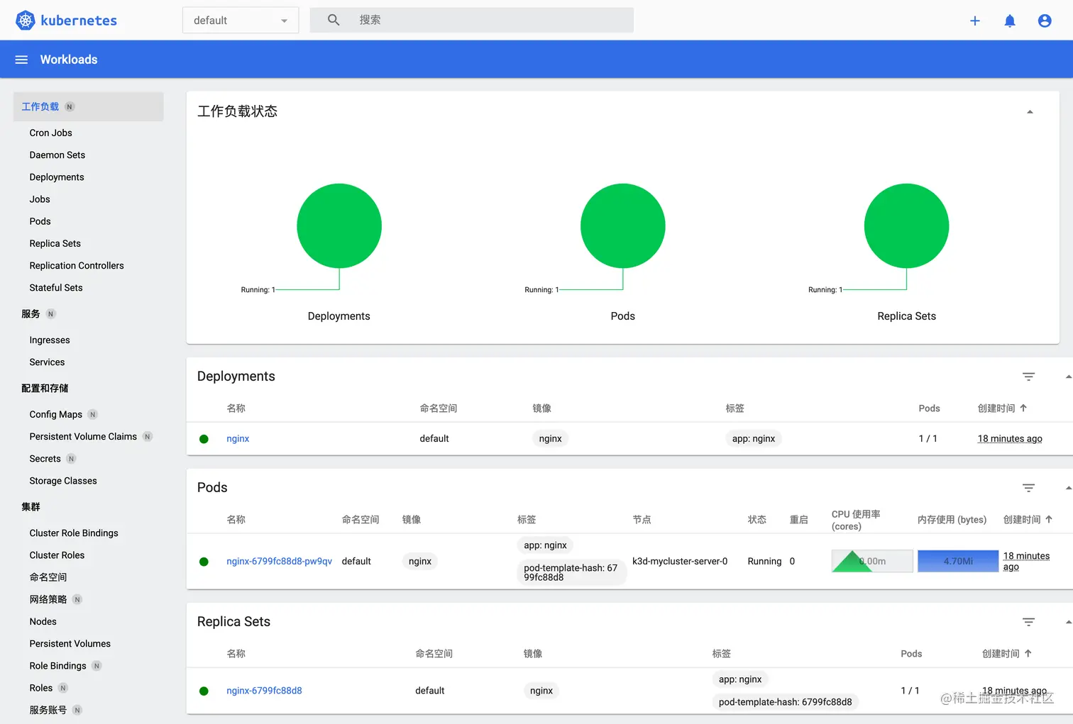Open Stateful Sets page
1073x724 pixels.
pyautogui.click(x=56, y=288)
